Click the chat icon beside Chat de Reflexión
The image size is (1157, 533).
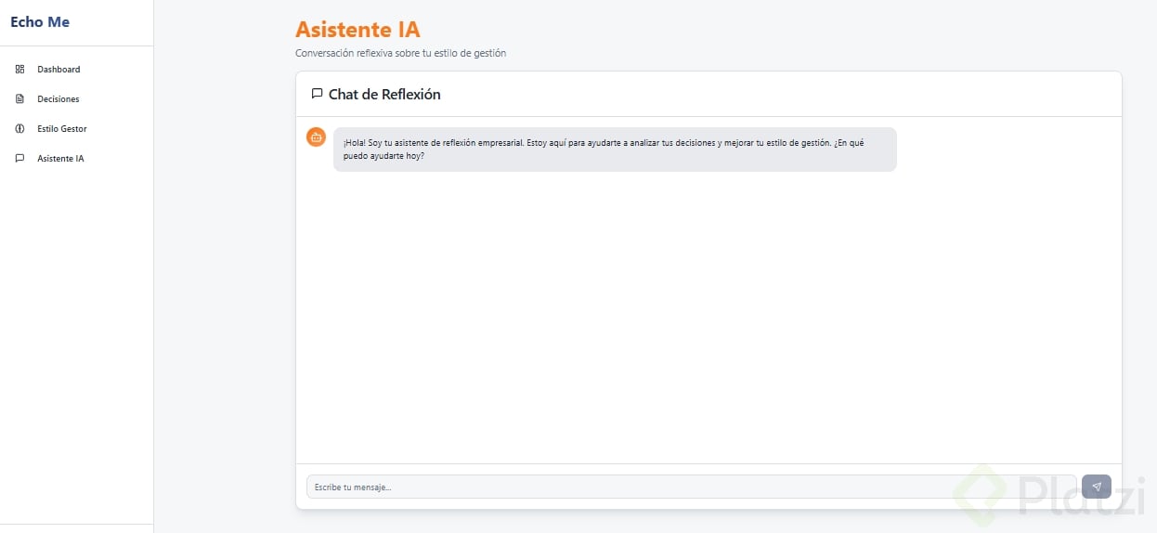[x=317, y=94]
